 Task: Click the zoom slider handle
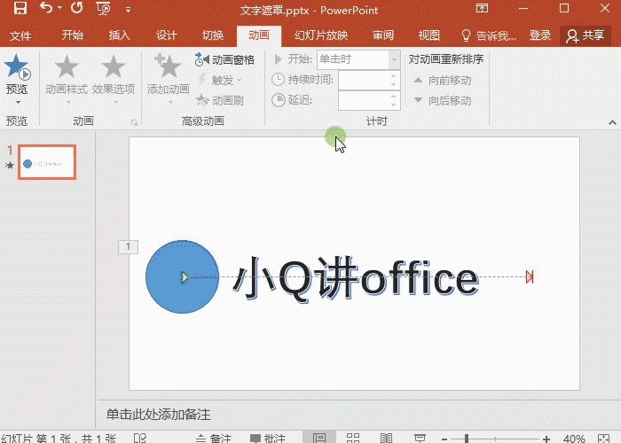(467, 439)
